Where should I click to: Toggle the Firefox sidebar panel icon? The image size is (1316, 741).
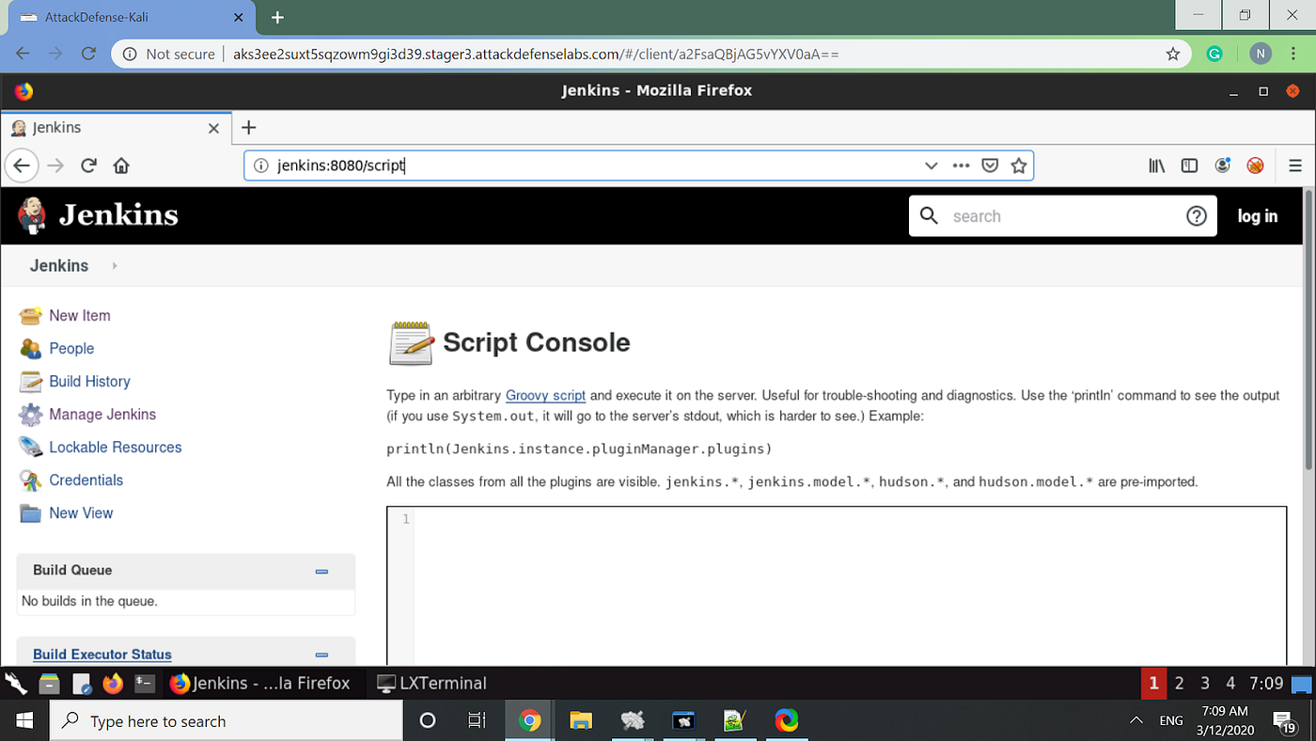(1189, 165)
